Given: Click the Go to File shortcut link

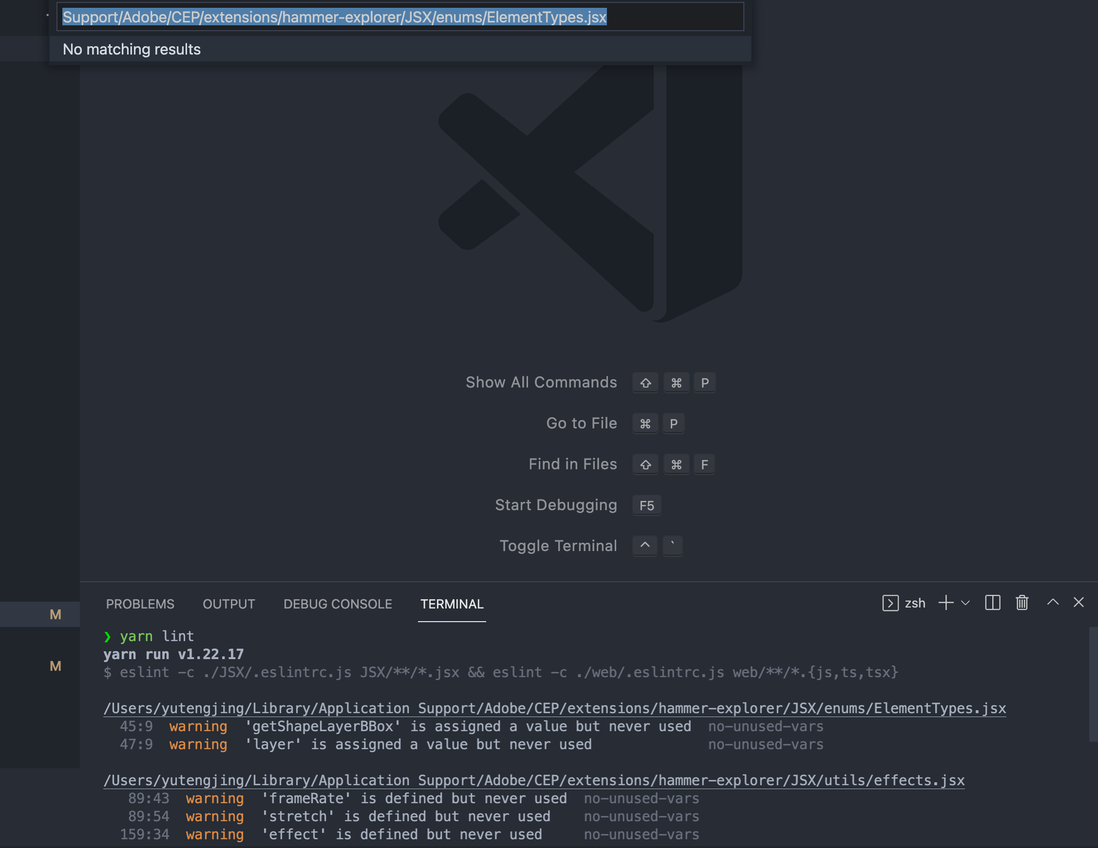Looking at the screenshot, I should tap(582, 423).
